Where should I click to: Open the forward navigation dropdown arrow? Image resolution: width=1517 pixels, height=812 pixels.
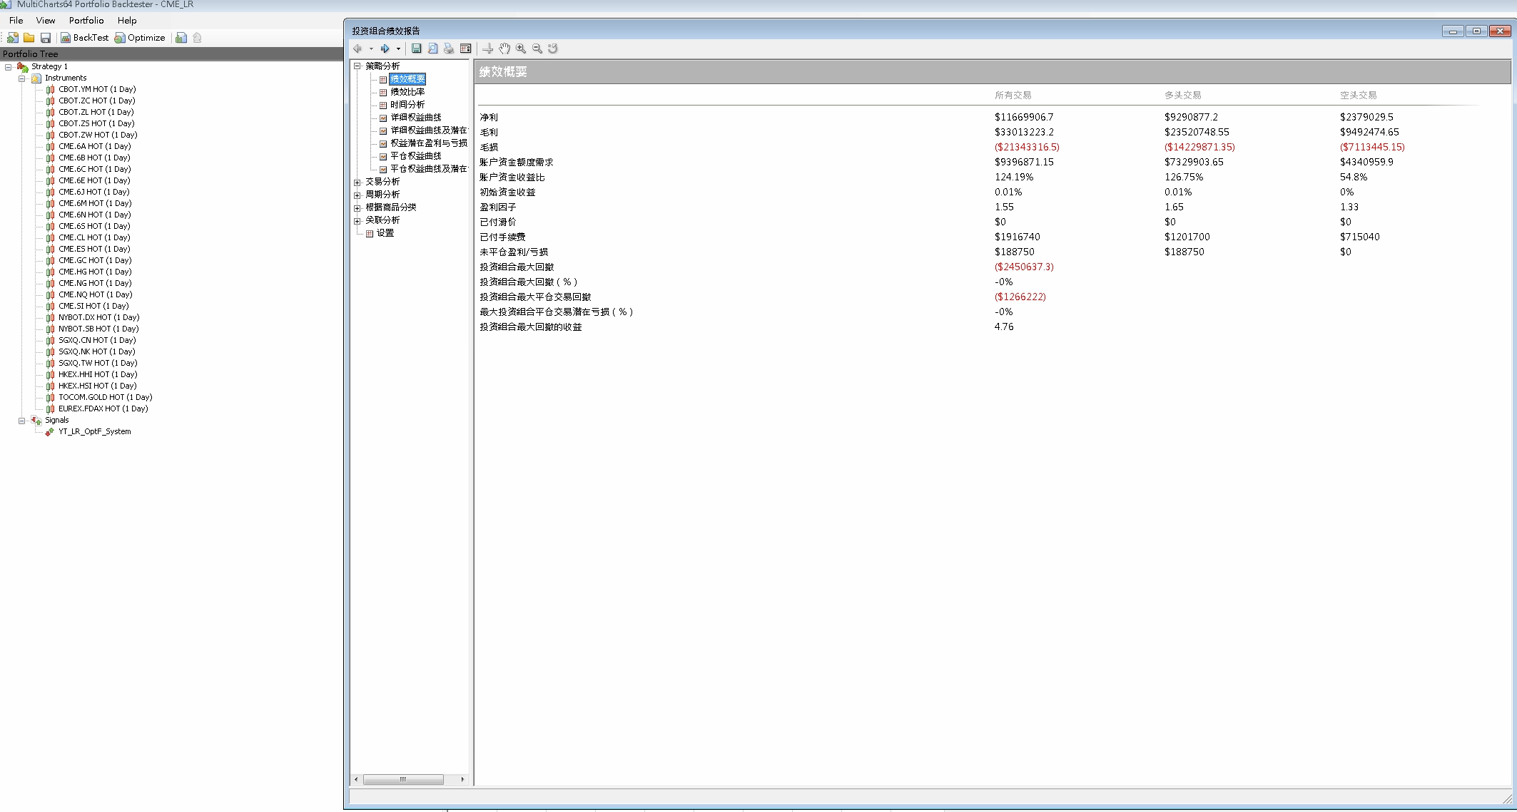[398, 49]
